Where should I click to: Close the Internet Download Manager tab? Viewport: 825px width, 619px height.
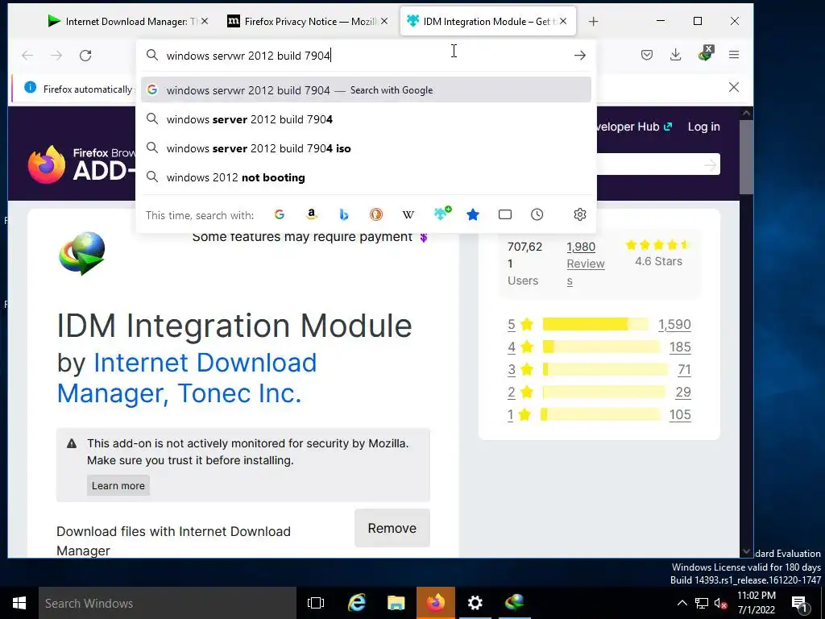point(205,21)
